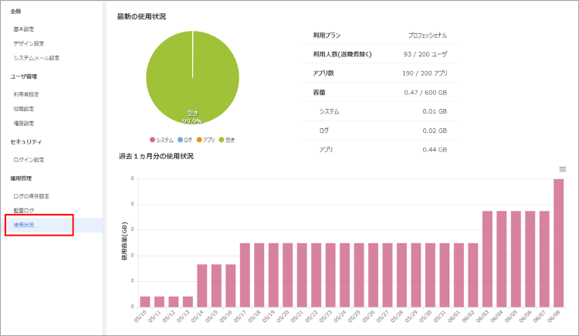
Task: Click the 99.9% pie label
Action: tap(192, 121)
